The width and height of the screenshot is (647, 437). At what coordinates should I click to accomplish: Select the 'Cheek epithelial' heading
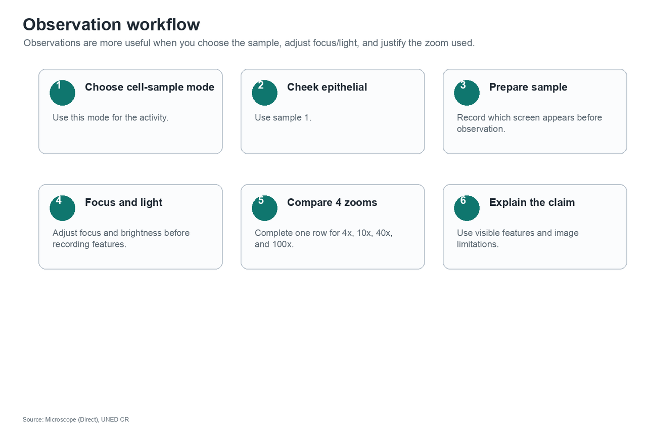pos(327,87)
